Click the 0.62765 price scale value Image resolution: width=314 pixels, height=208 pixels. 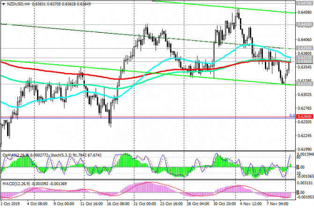[305, 108]
